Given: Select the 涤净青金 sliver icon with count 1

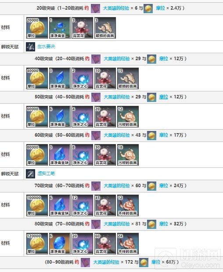Looking at the screenshot, I should (60, 28).
